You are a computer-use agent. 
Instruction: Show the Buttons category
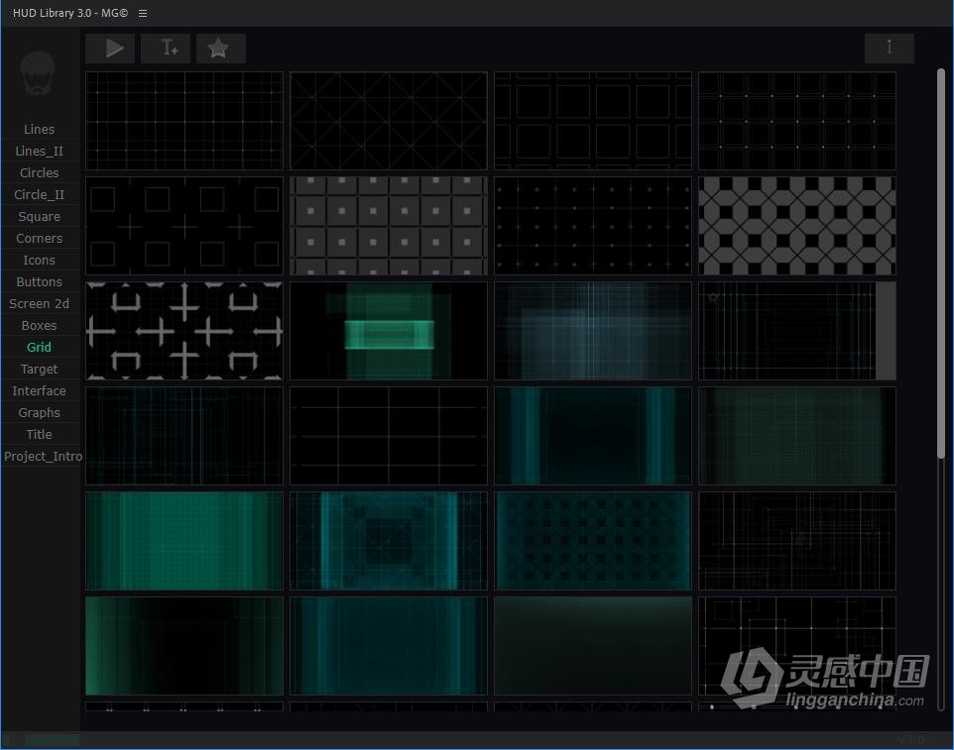pyautogui.click(x=39, y=282)
